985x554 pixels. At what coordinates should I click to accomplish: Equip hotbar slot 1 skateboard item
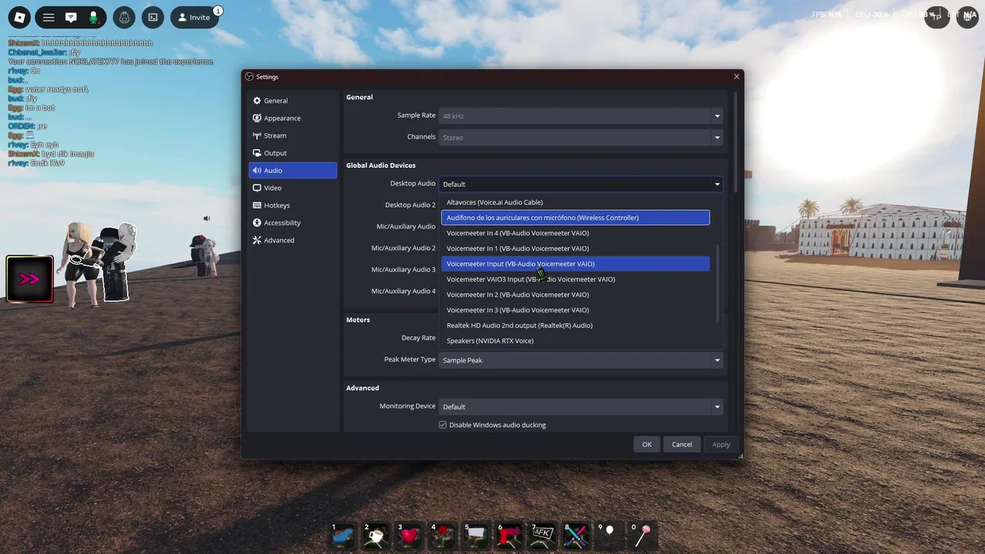343,536
